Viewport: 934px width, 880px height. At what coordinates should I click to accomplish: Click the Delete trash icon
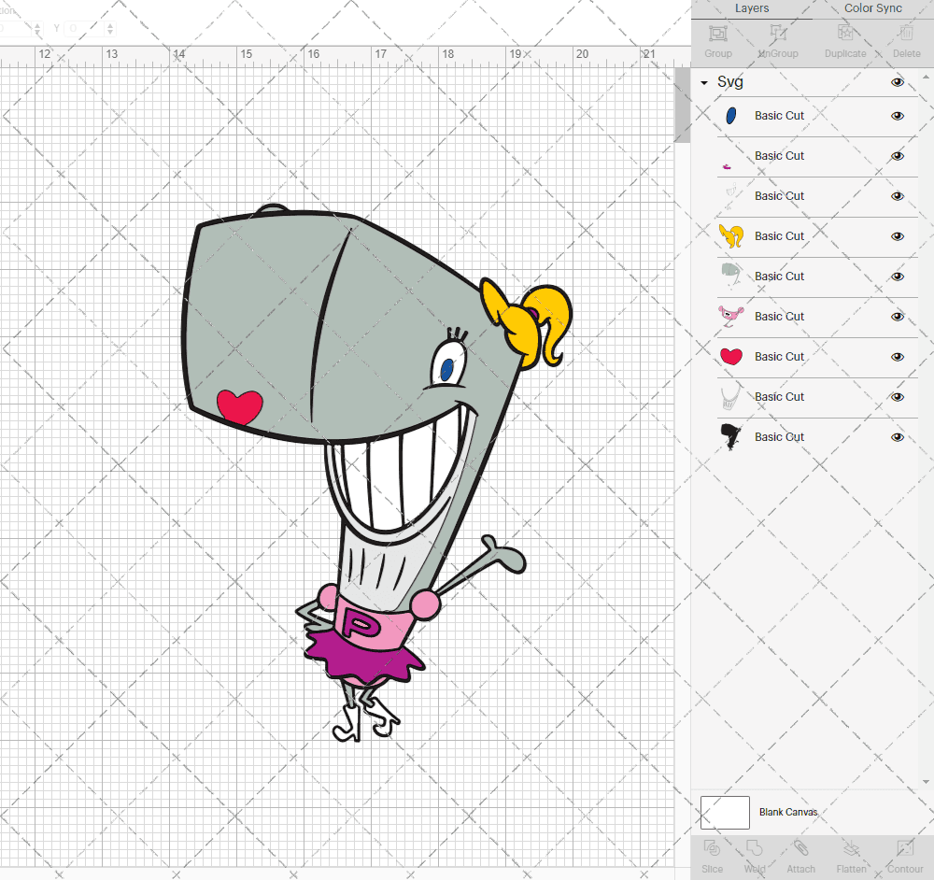coord(906,34)
